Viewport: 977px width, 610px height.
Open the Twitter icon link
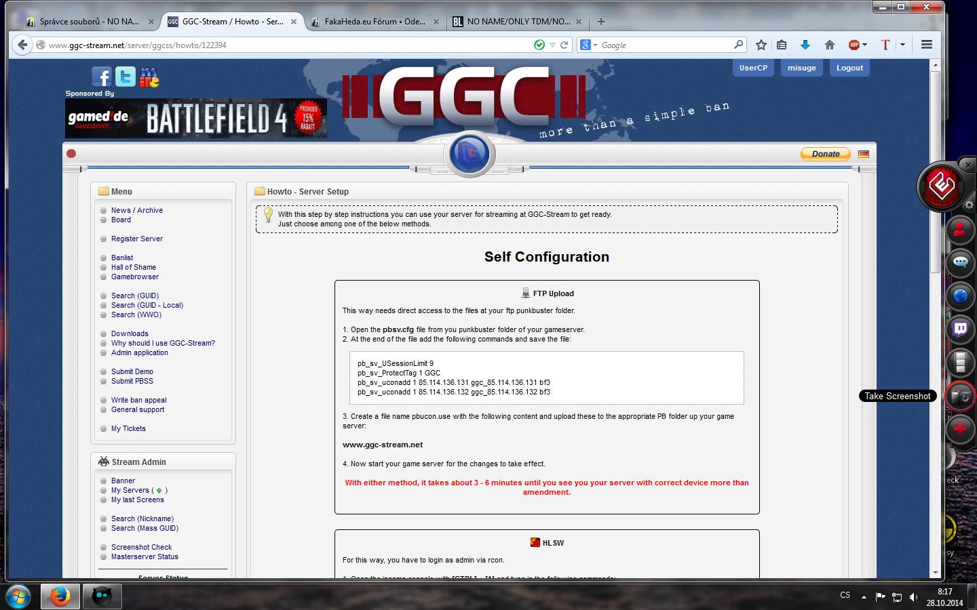(x=125, y=77)
